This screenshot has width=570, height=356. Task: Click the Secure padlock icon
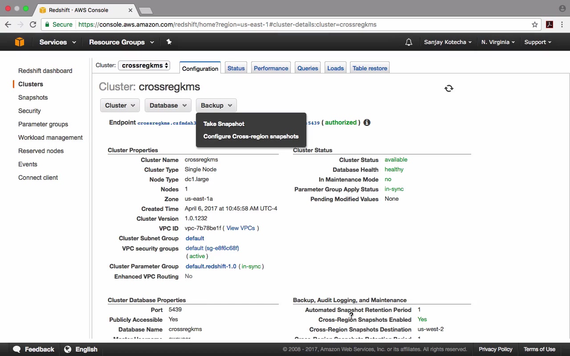point(47,24)
